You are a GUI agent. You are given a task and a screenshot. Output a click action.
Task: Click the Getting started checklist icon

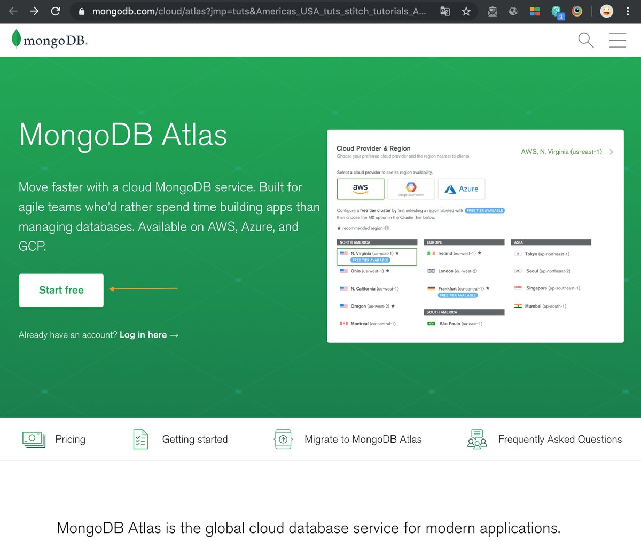pyautogui.click(x=140, y=439)
